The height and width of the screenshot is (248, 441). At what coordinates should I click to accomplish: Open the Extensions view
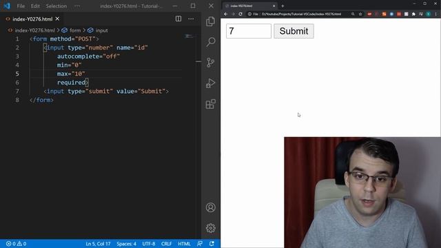210,104
